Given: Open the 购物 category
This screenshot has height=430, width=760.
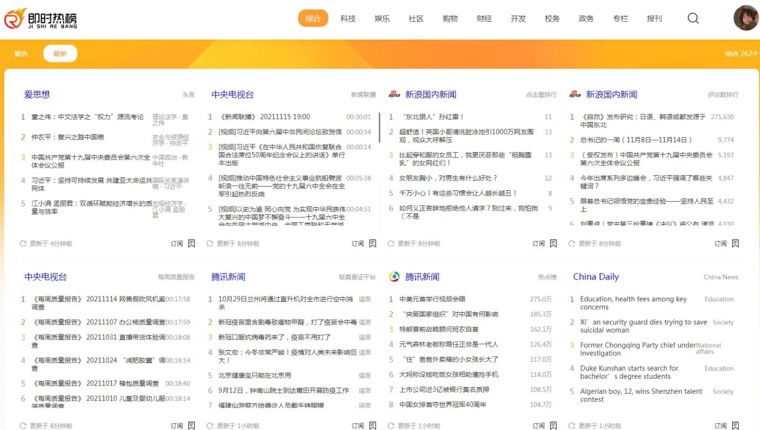Looking at the screenshot, I should point(450,19).
